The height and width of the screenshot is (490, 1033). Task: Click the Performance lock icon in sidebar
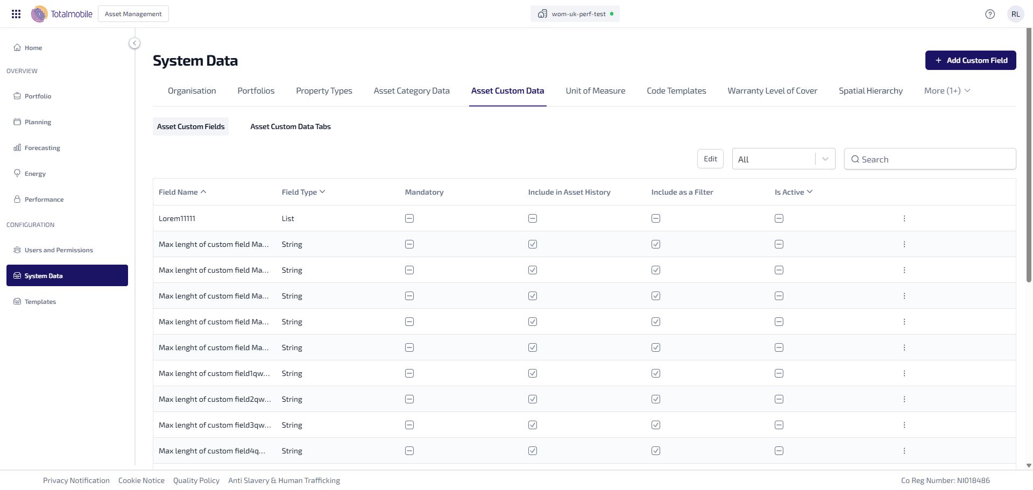[17, 199]
